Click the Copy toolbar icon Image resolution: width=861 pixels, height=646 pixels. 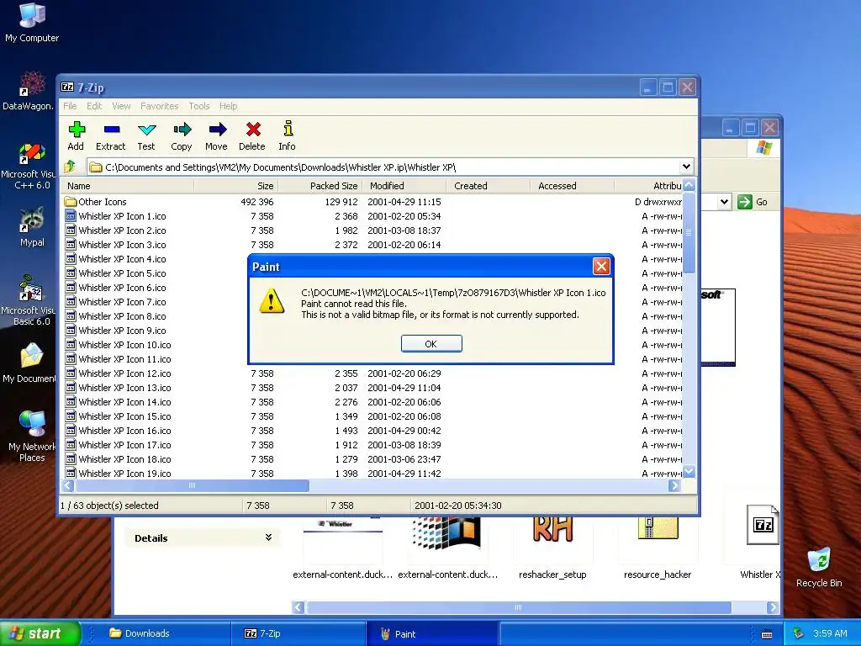point(182,130)
